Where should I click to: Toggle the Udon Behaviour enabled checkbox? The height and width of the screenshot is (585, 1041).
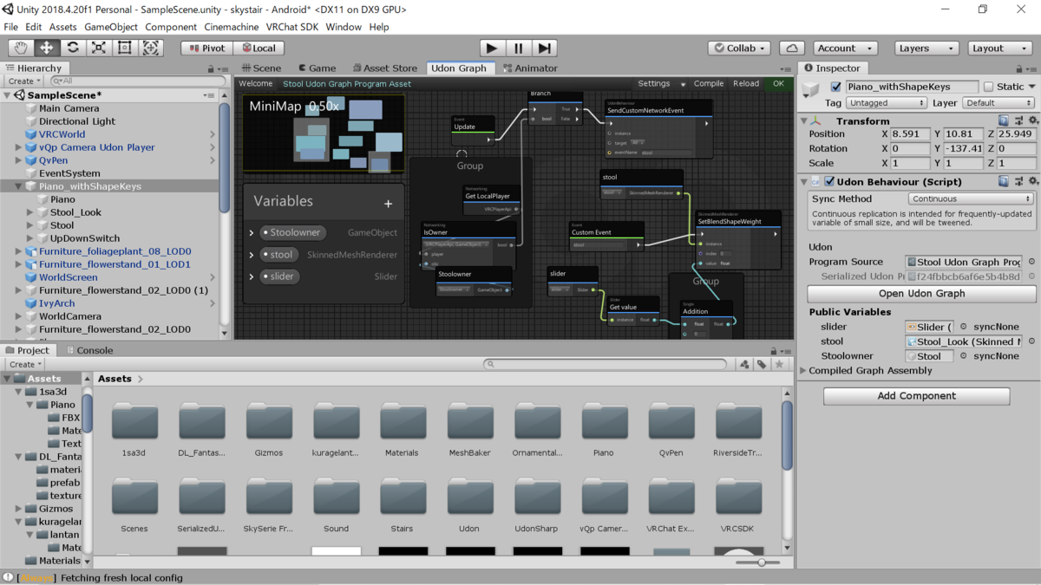(829, 181)
